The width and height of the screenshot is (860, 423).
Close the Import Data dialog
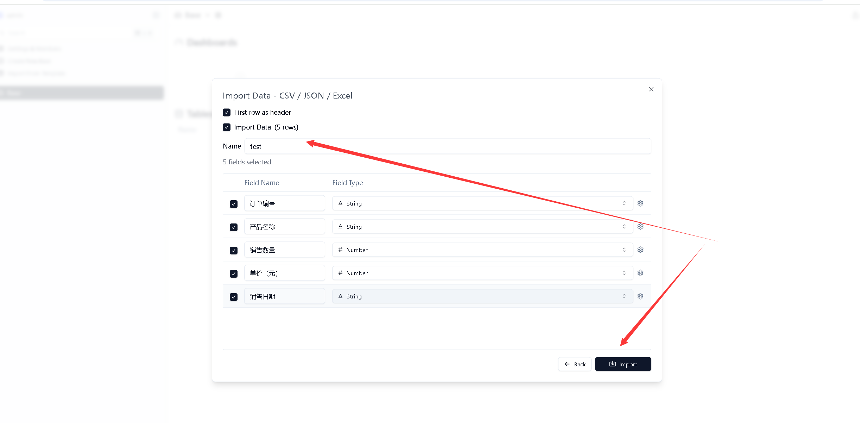(x=651, y=89)
